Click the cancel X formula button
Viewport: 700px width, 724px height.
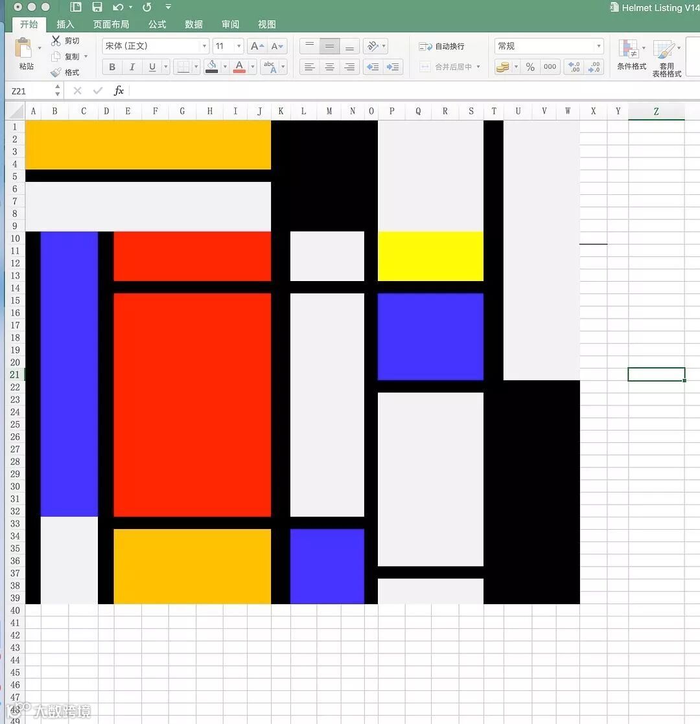pyautogui.click(x=78, y=91)
